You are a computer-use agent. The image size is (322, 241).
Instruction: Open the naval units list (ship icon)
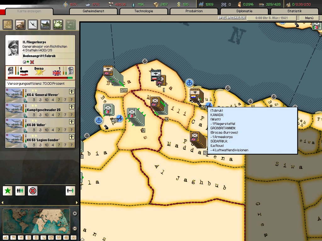[45, 24]
